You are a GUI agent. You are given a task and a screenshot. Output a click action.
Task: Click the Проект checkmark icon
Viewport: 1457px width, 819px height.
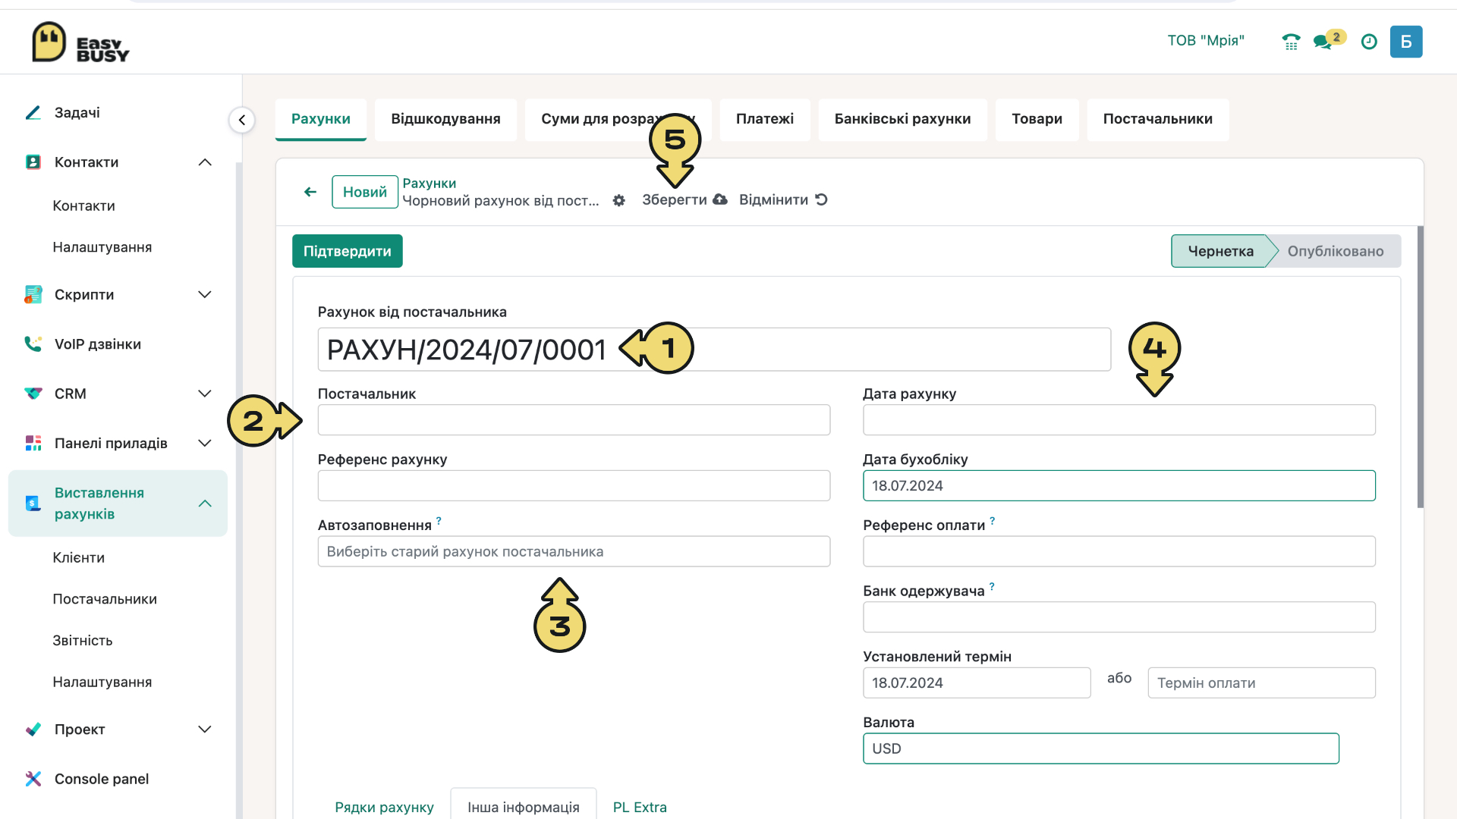33,730
